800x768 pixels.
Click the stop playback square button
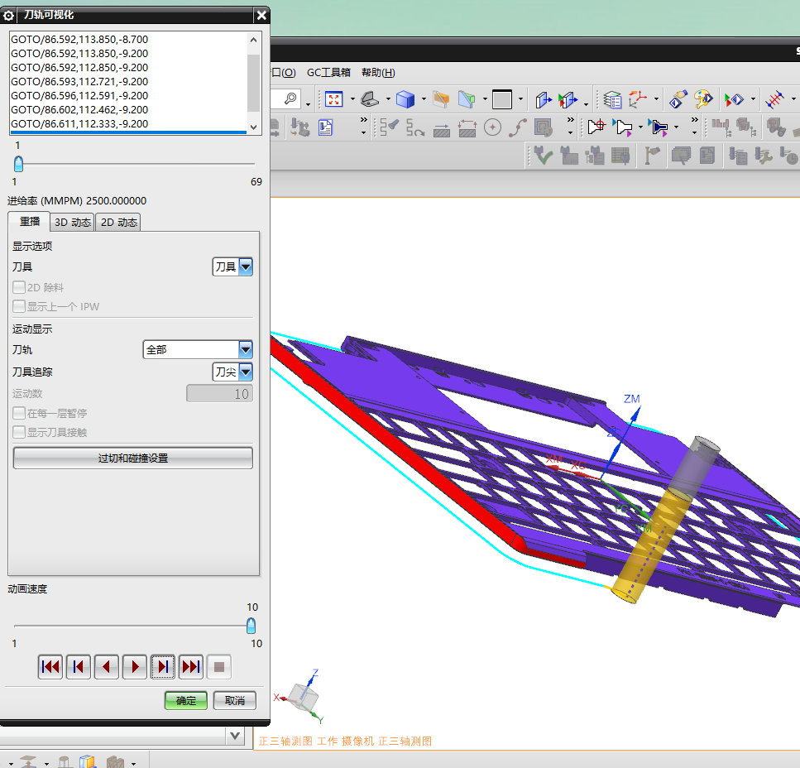[219, 666]
